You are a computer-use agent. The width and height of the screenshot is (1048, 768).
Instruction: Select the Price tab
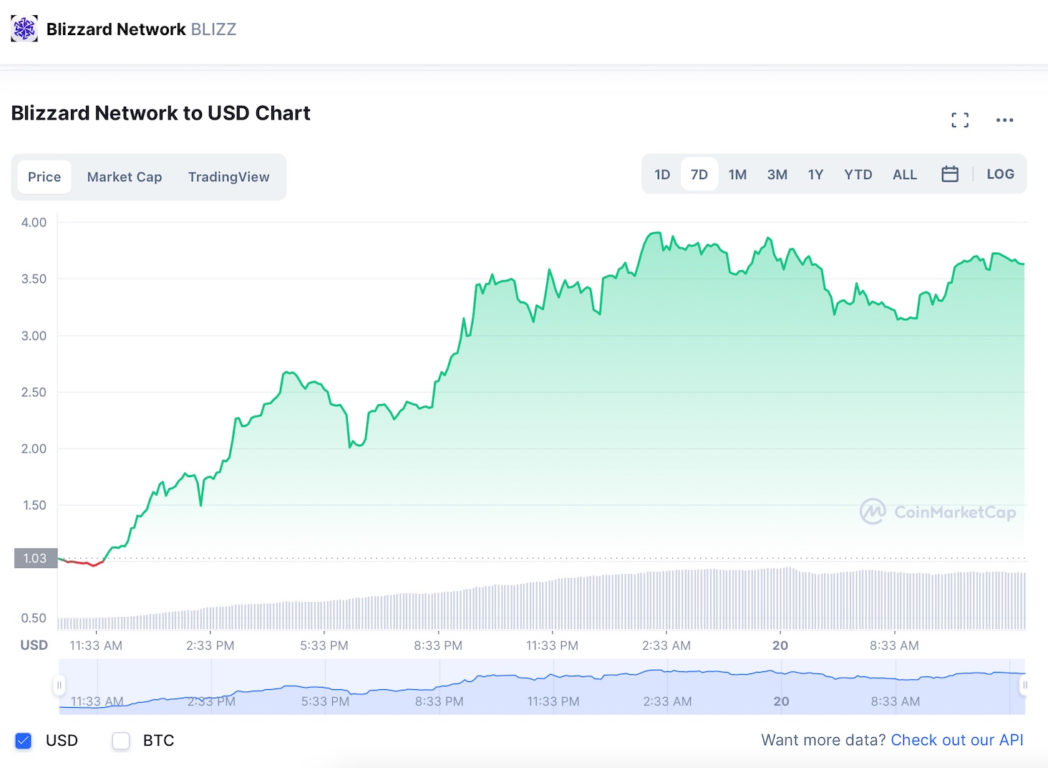[x=44, y=177]
